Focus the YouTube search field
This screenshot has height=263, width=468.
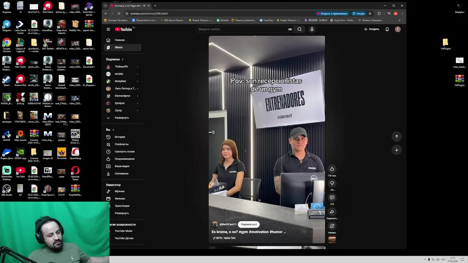tap(241, 29)
